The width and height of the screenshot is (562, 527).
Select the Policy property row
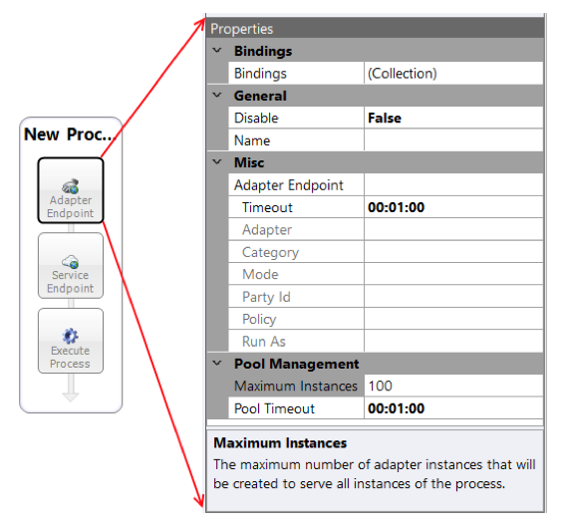[x=386, y=319]
